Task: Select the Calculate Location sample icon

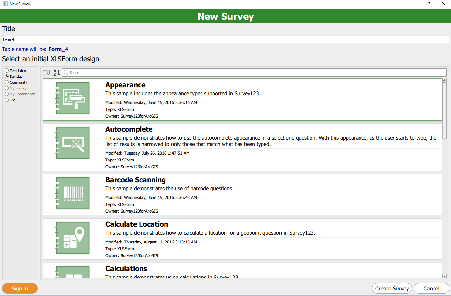Action: 73,238
